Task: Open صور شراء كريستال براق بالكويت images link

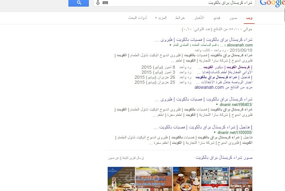Action: [224, 157]
